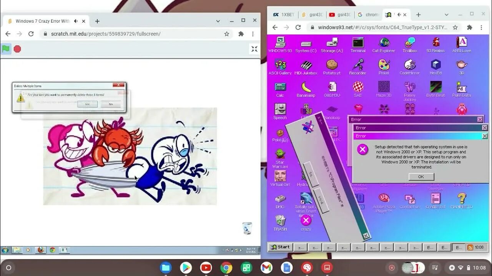The image size is (492, 276).
Task: Open crazy pink X icon
Action: [306, 223]
